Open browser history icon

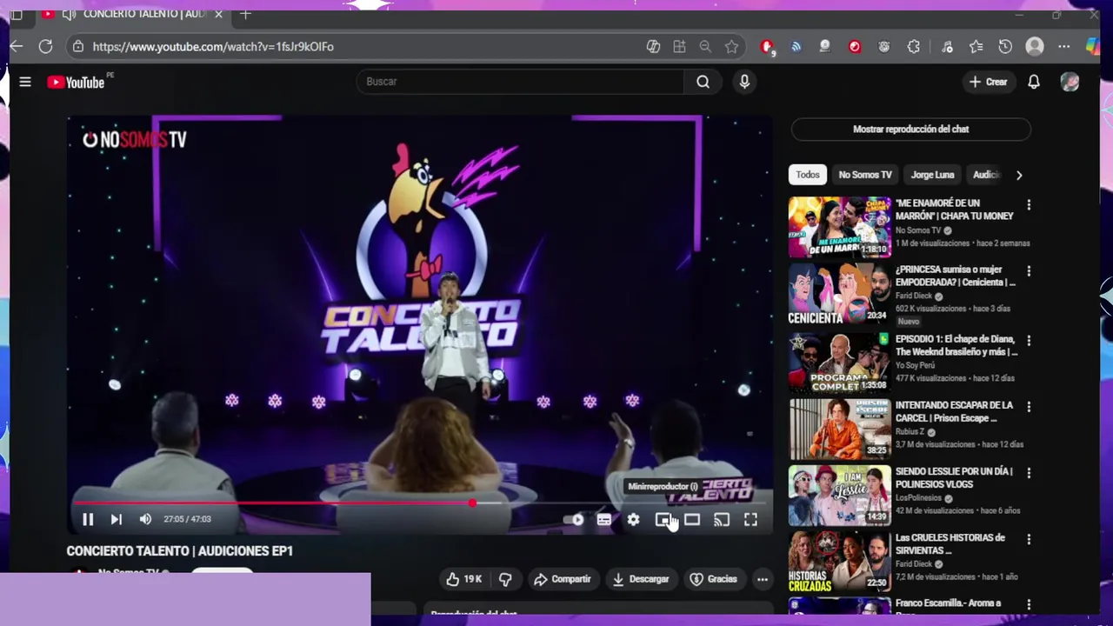pyautogui.click(x=1005, y=47)
